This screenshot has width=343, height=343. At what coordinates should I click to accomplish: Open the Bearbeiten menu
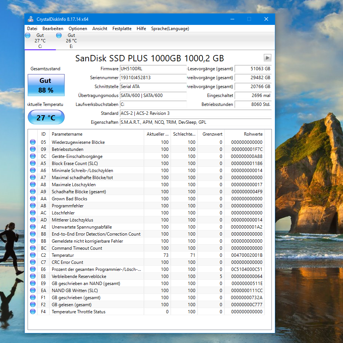(x=53, y=29)
